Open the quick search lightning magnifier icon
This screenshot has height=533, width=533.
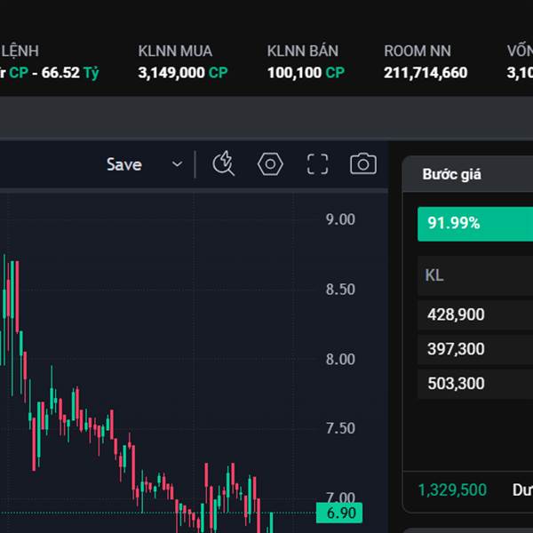(223, 163)
